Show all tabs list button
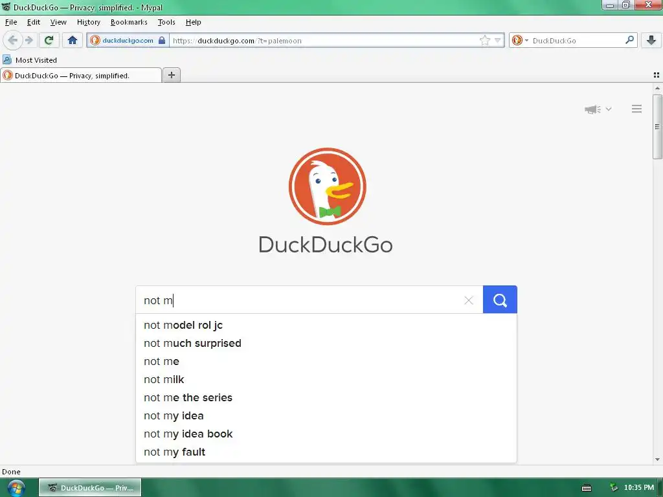The width and height of the screenshot is (663, 497). tap(657, 75)
